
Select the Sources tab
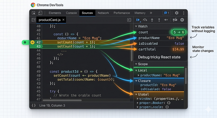coord(87,13)
